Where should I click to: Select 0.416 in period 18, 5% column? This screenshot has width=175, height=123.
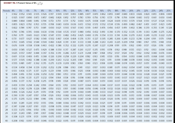(x=22, y=74)
